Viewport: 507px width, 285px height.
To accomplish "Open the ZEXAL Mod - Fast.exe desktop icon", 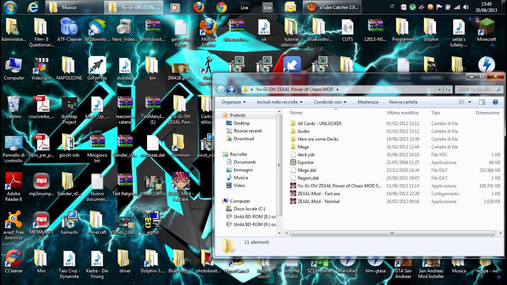I will pyautogui.click(x=180, y=187).
